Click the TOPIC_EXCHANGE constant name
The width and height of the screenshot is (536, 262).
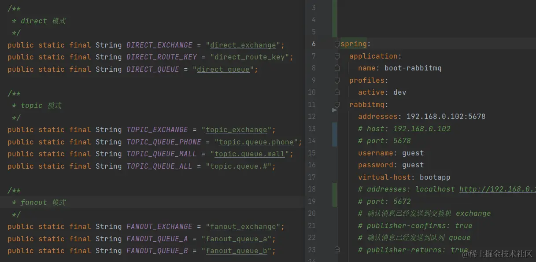(x=157, y=130)
